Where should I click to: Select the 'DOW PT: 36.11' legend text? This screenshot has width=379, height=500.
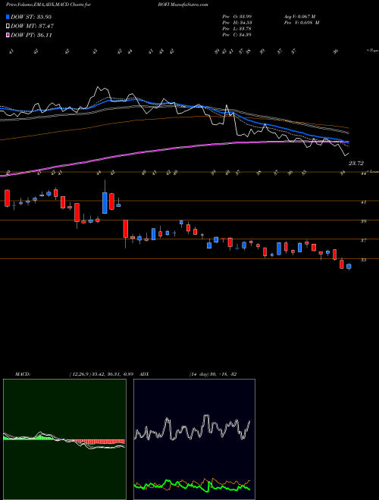click(31, 35)
